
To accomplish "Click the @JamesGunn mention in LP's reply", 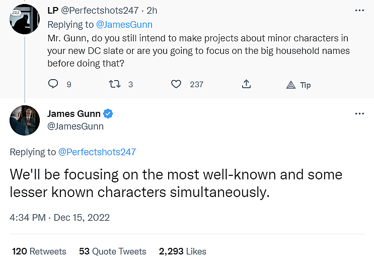I will [124, 24].
